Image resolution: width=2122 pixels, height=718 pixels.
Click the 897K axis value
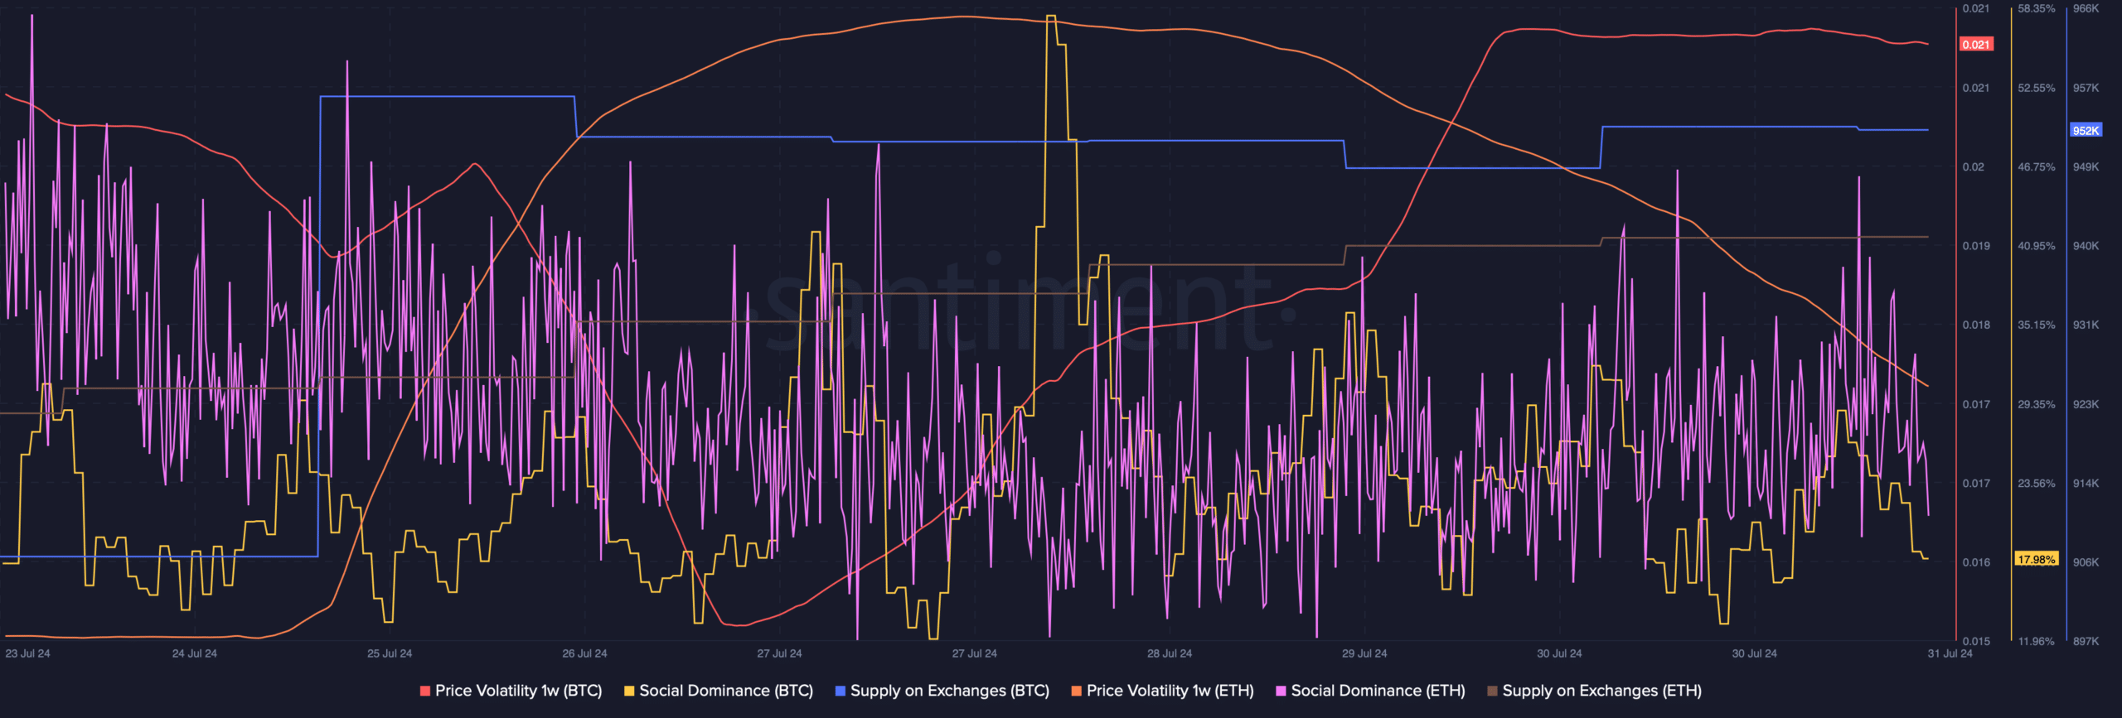point(2086,642)
